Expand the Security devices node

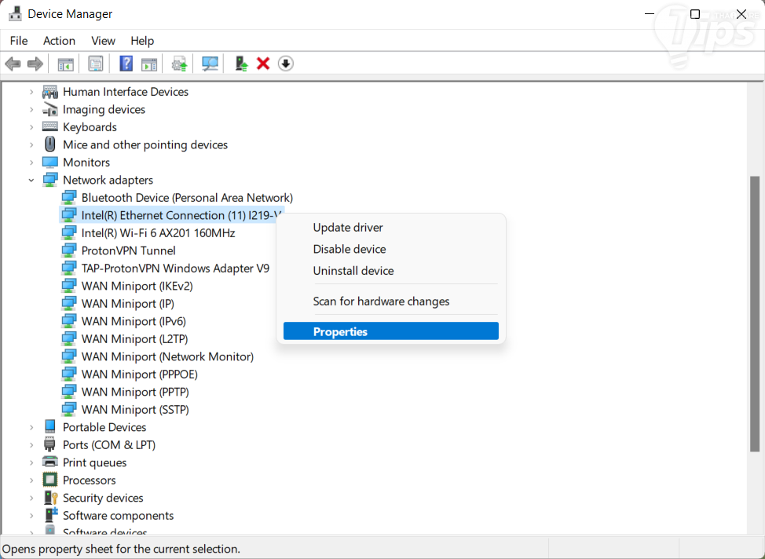point(31,498)
